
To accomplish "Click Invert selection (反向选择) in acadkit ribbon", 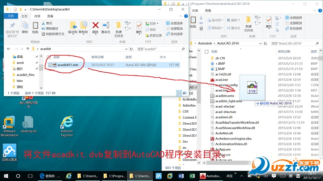I will coord(174,34).
